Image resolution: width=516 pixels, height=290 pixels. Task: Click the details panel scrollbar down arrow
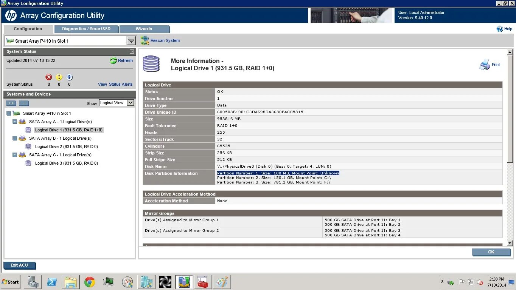[510, 243]
